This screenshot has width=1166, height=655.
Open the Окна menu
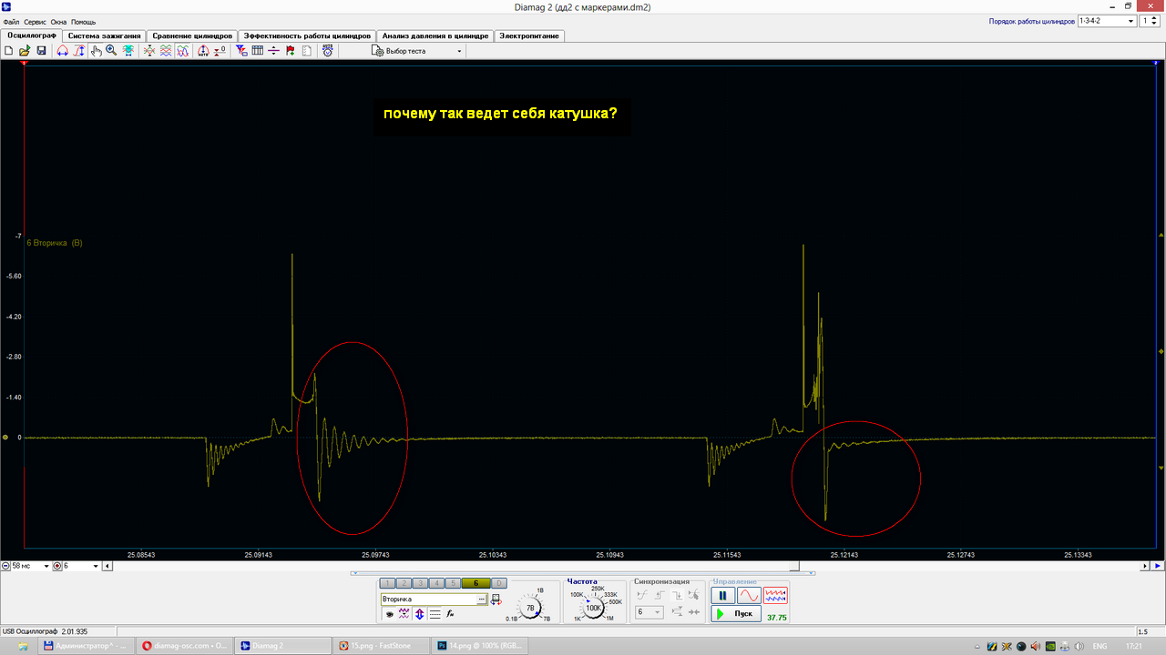[58, 21]
